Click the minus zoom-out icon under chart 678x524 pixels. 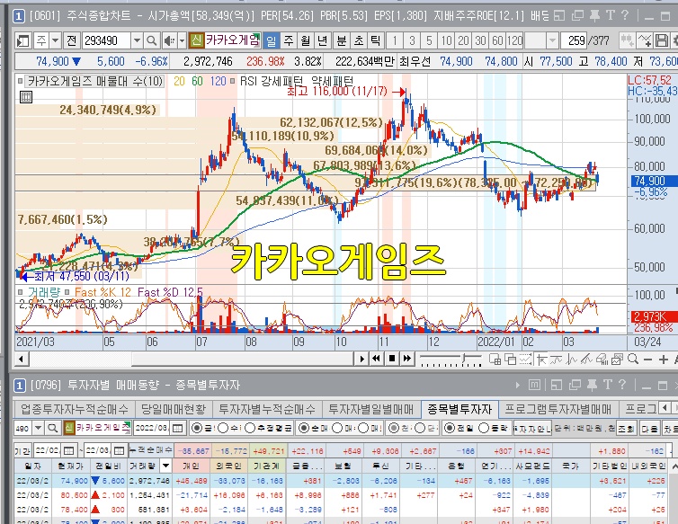click(647, 360)
